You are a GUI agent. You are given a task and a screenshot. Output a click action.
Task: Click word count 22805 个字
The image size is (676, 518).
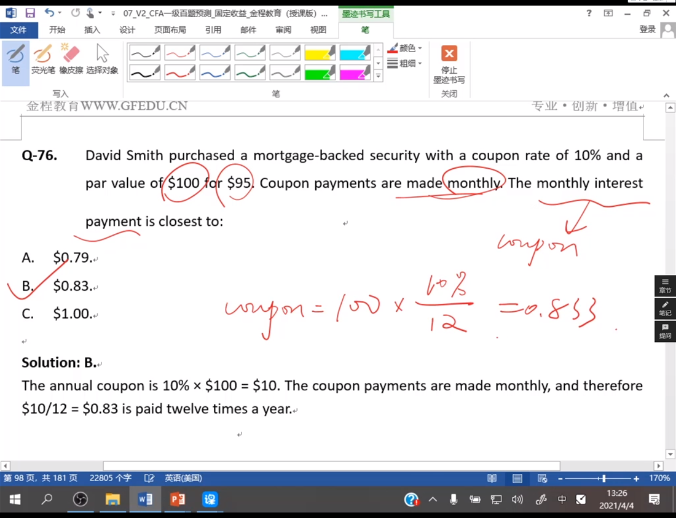tap(111, 478)
